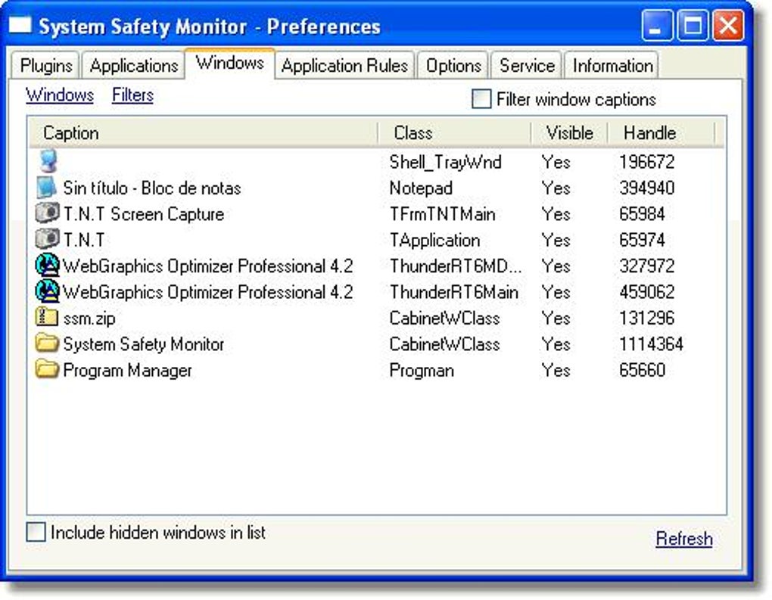Open the Filters link
772x600 pixels.
[132, 95]
